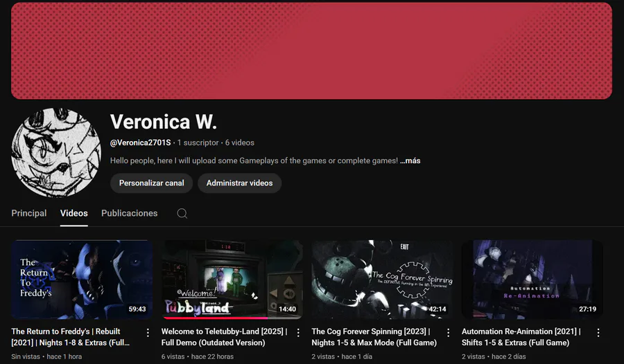Click the 27:19 duration badge

[587, 309]
